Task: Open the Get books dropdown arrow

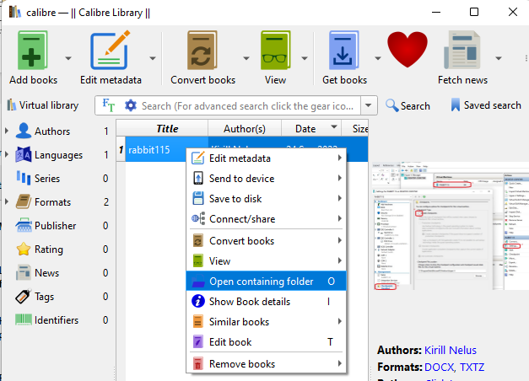Action: point(378,58)
